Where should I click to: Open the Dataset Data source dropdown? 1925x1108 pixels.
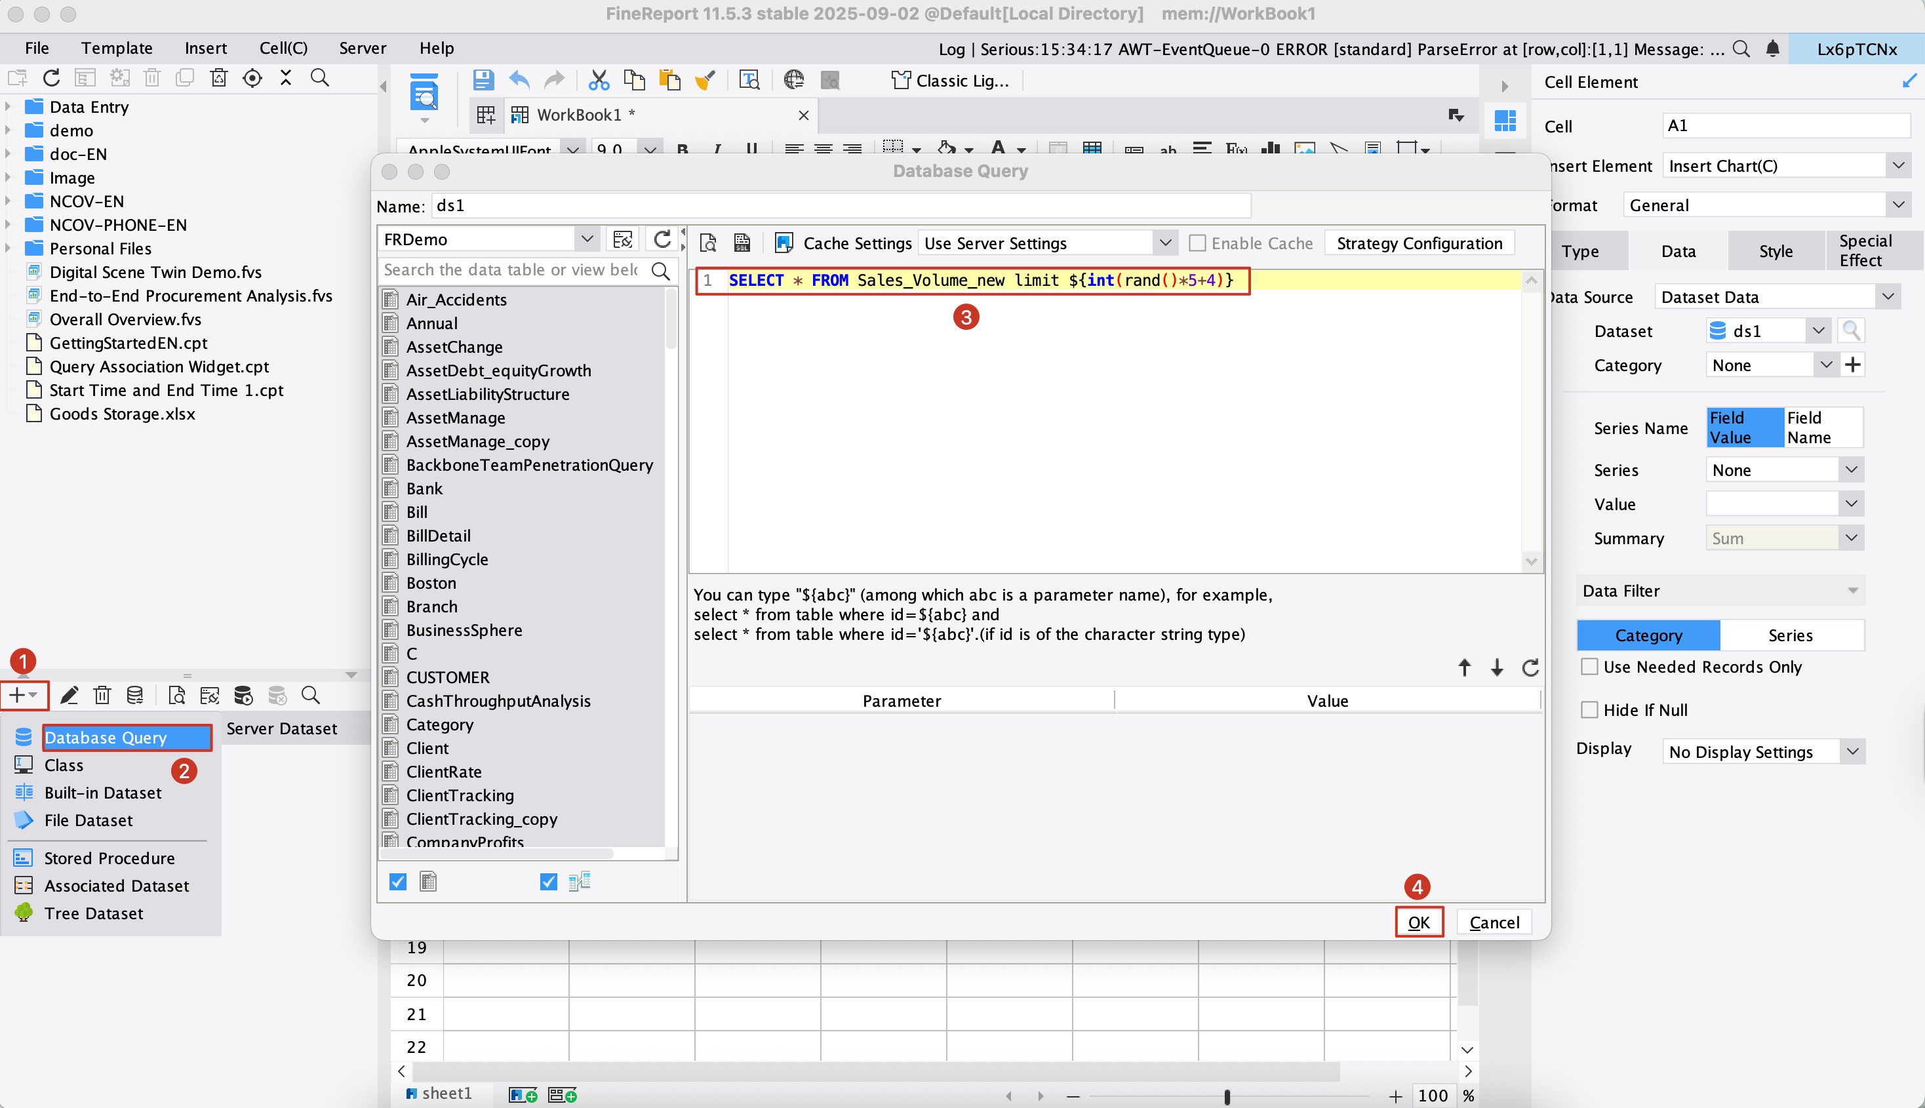pos(1888,296)
